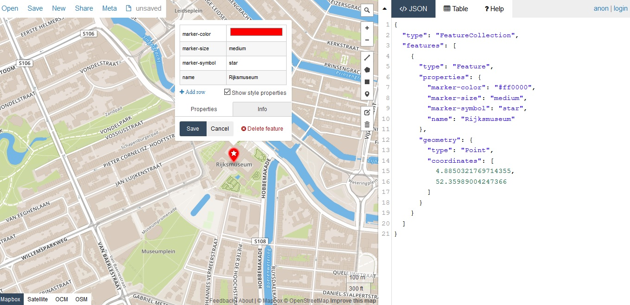Select the Properties tab in popup
This screenshot has height=305, width=630.
pyautogui.click(x=204, y=109)
